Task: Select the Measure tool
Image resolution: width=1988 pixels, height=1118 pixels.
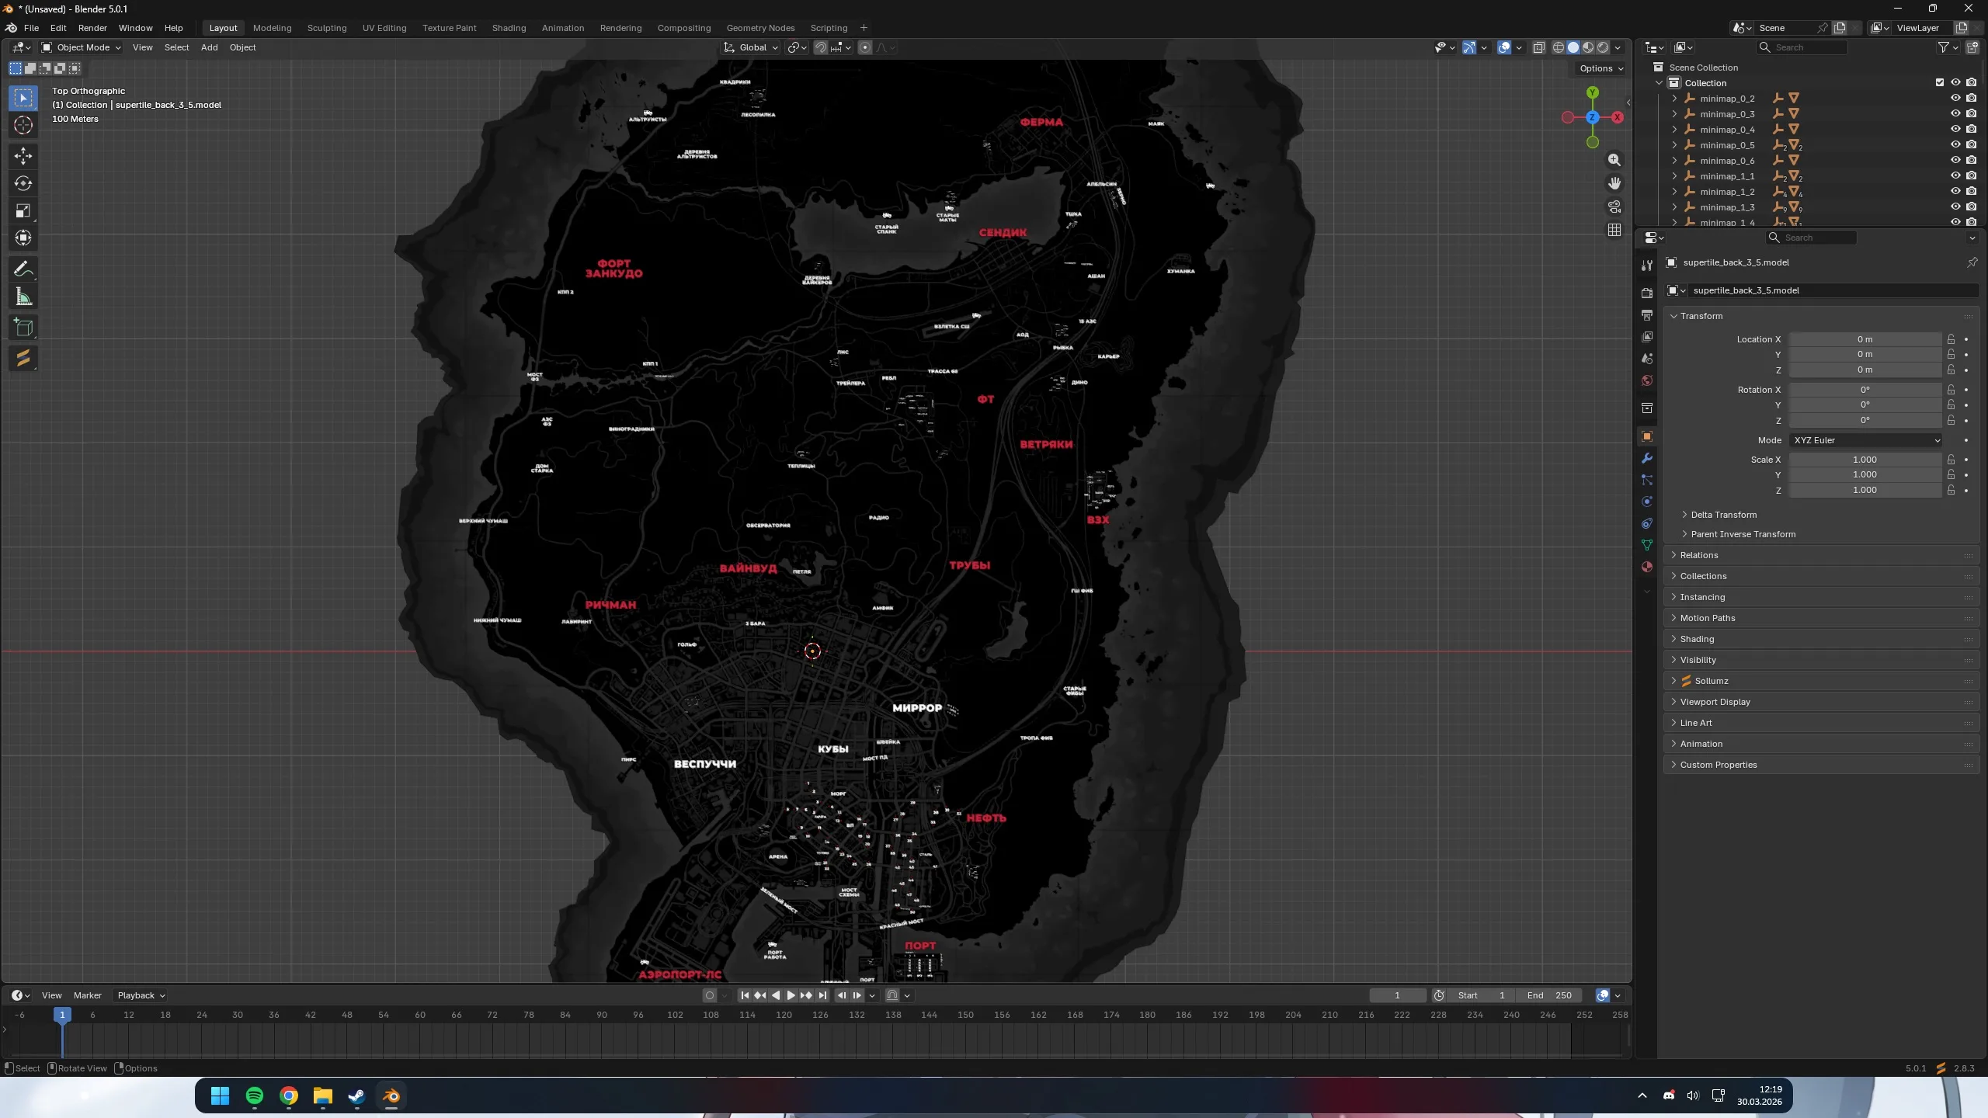Action: tap(23, 297)
